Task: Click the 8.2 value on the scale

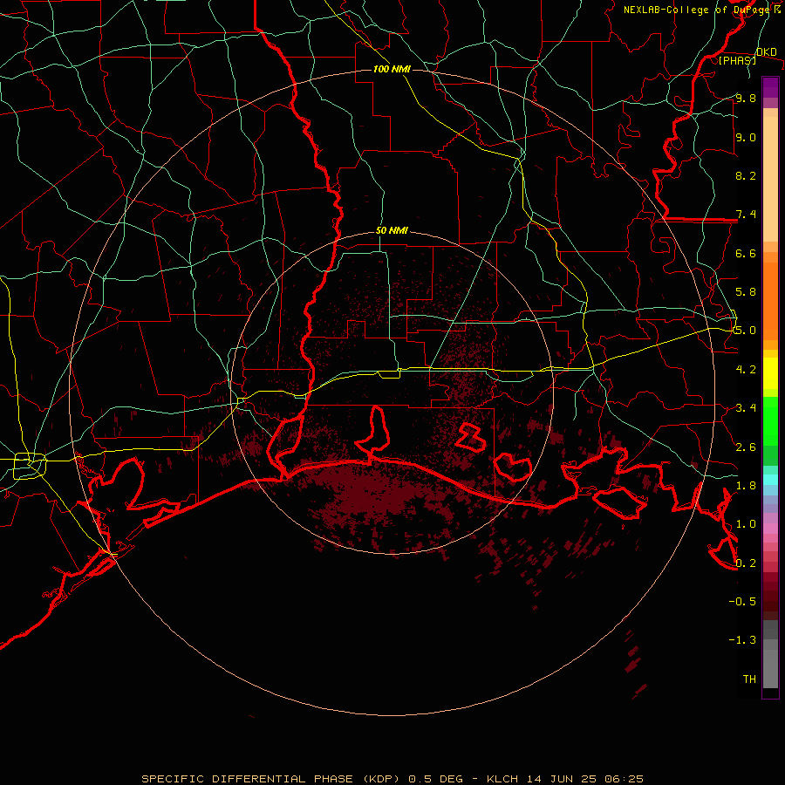Action: pos(746,175)
